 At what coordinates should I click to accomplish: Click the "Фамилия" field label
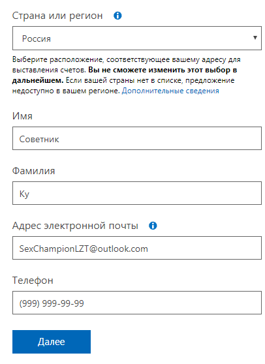pos(33,171)
